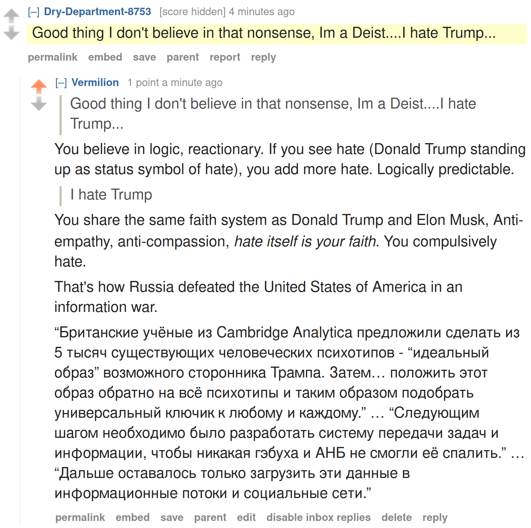Save Vermilion's comment
The height and width of the screenshot is (528, 531).
[172, 517]
